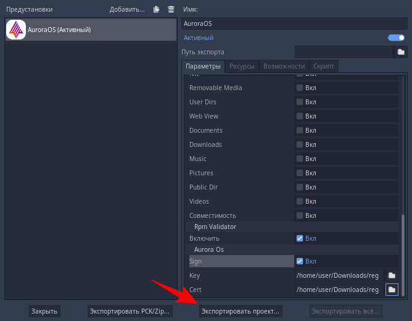The image size is (412, 321).
Task: Enable the Downloads checkbox
Action: tap(300, 144)
